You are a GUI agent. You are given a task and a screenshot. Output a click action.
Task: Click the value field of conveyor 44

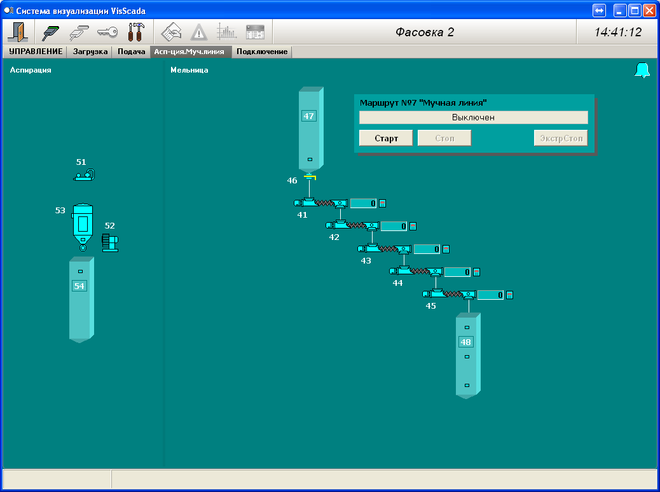(457, 272)
